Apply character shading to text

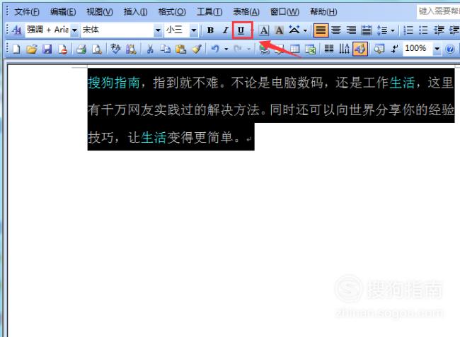[x=279, y=30]
